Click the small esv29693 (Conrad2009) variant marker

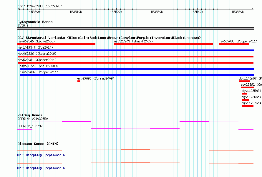[x=79, y=81]
